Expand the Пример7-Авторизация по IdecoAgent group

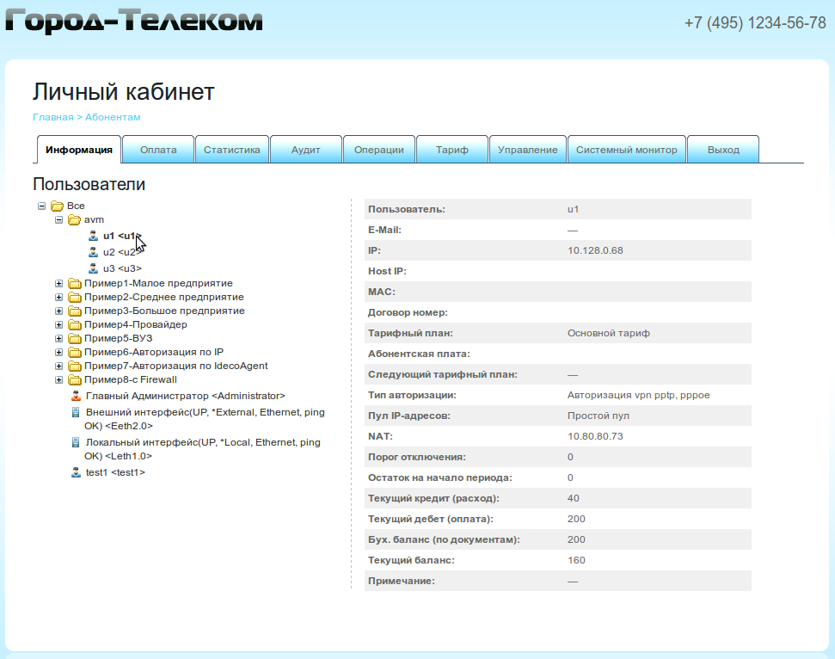(58, 366)
